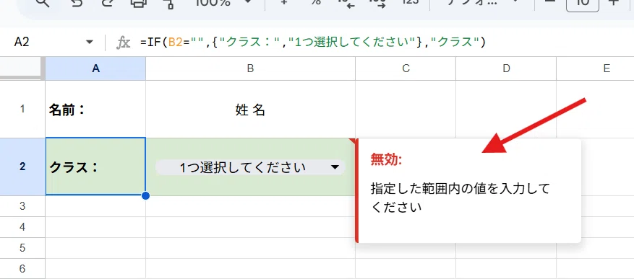
Task: Select column E header
Action: [595, 68]
